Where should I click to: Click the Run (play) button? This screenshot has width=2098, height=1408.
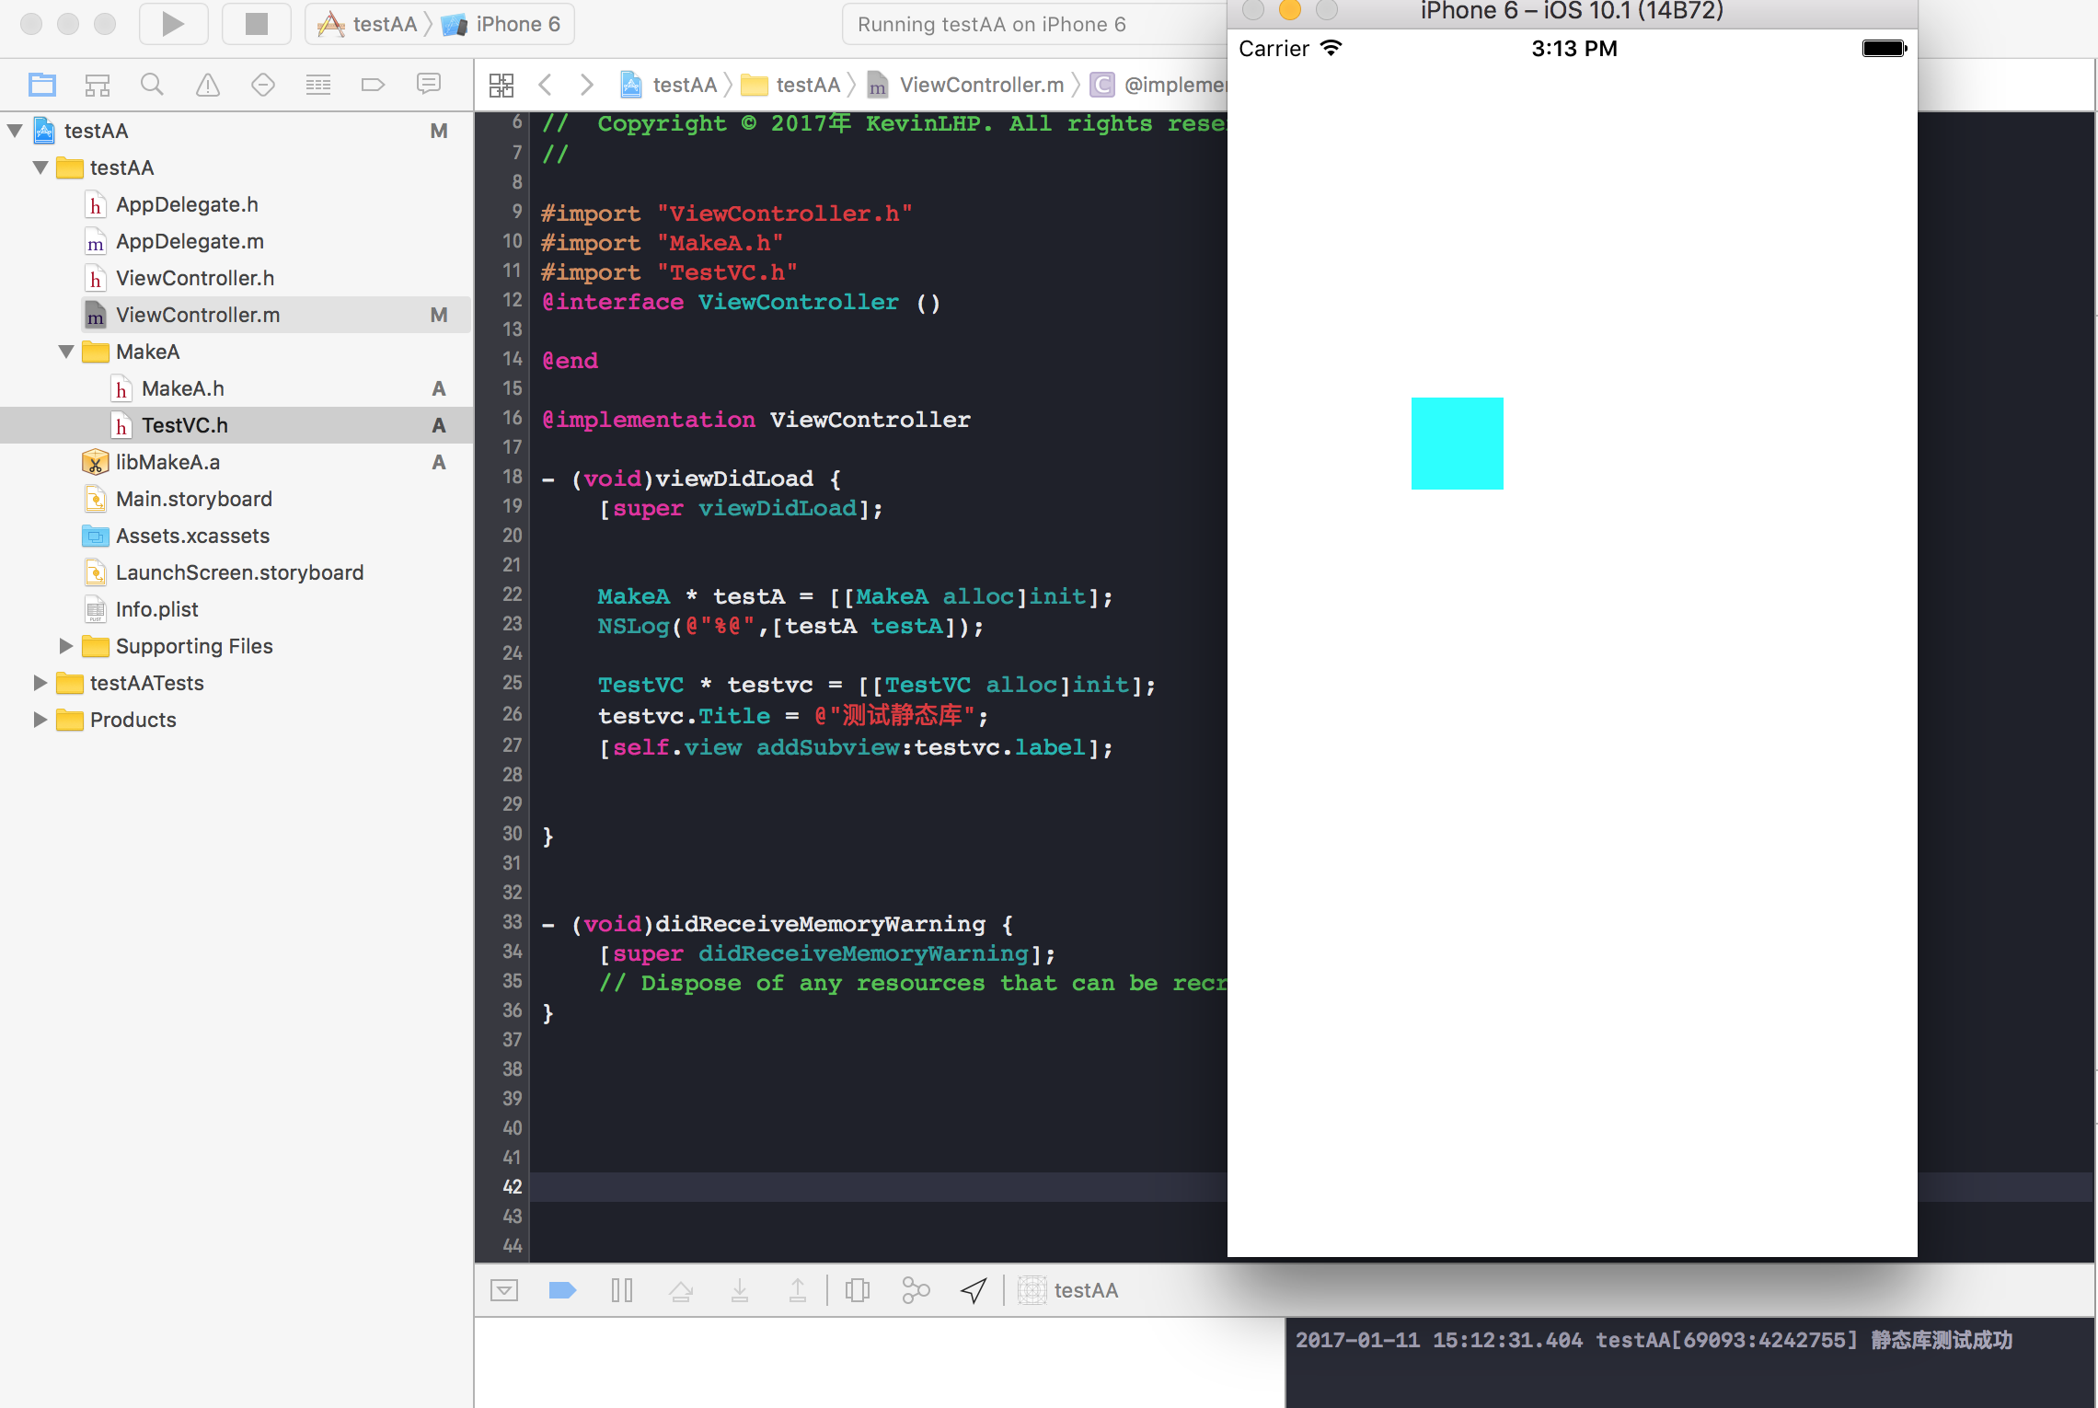tap(173, 24)
